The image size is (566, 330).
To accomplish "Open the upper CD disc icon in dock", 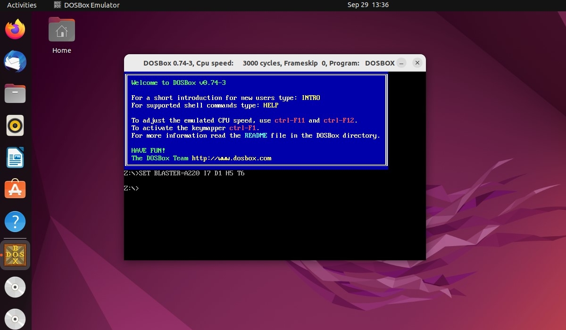I will click(x=15, y=287).
